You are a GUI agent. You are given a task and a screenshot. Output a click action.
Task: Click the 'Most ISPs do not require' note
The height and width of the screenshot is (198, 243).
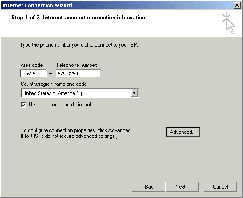(x=69, y=136)
